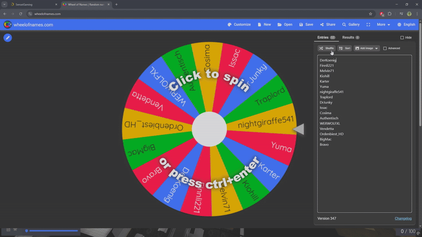Sort the entries alphabetically
422x237 pixels.
[x=345, y=48]
